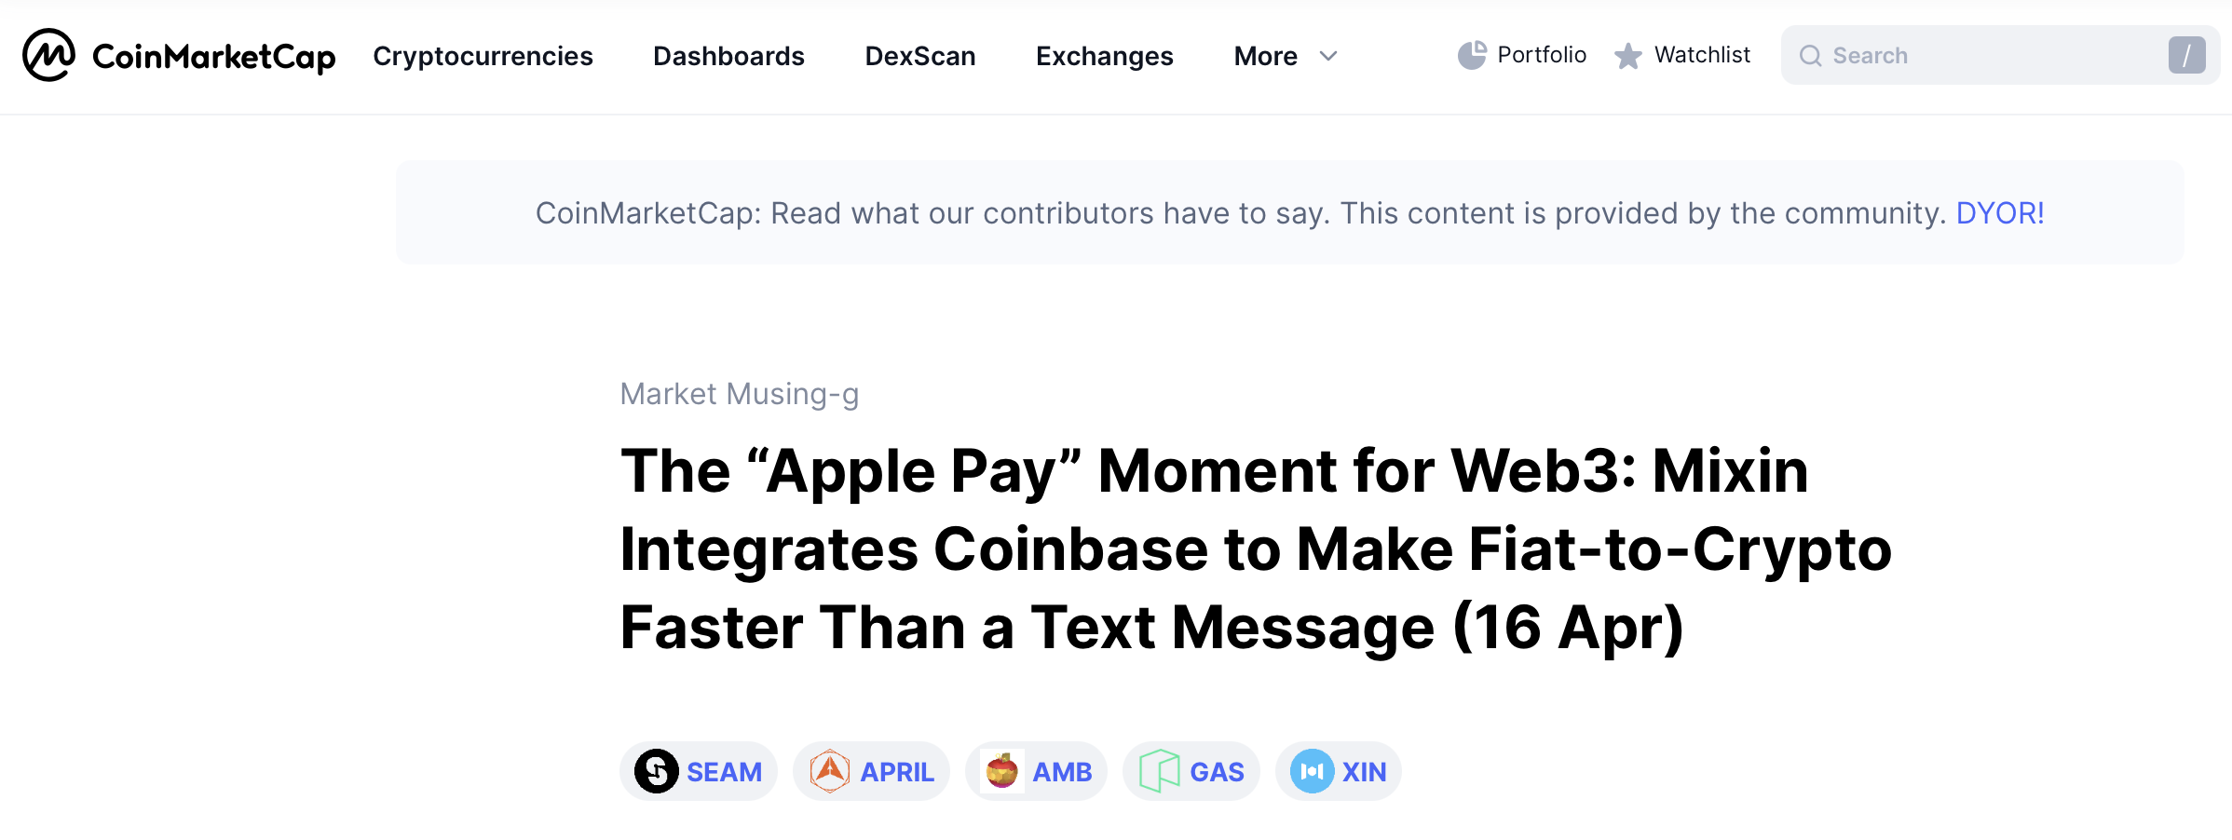Expand the More menu chevron
This screenshot has height=840, width=2232.
click(x=1328, y=56)
